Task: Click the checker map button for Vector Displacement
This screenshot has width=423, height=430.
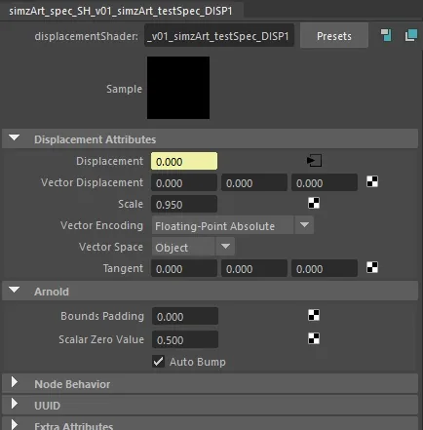Action: [x=372, y=181]
